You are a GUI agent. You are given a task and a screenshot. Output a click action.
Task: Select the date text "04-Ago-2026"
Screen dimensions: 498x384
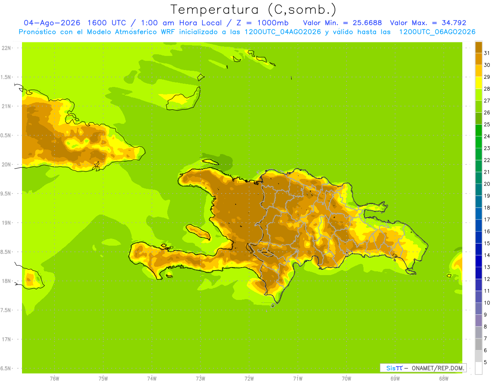pos(53,23)
